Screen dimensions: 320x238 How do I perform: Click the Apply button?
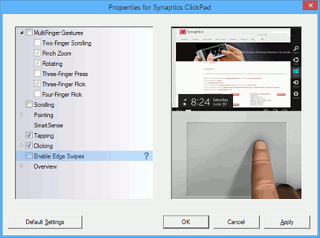(x=287, y=222)
